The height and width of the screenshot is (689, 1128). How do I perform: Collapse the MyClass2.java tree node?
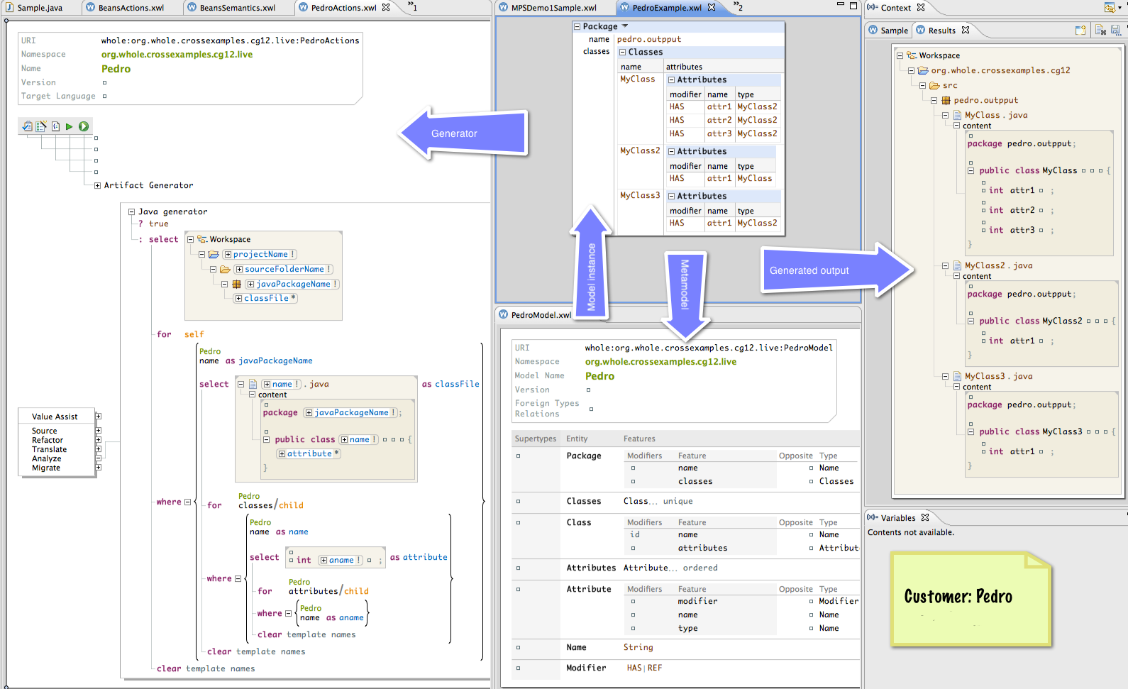pos(945,266)
